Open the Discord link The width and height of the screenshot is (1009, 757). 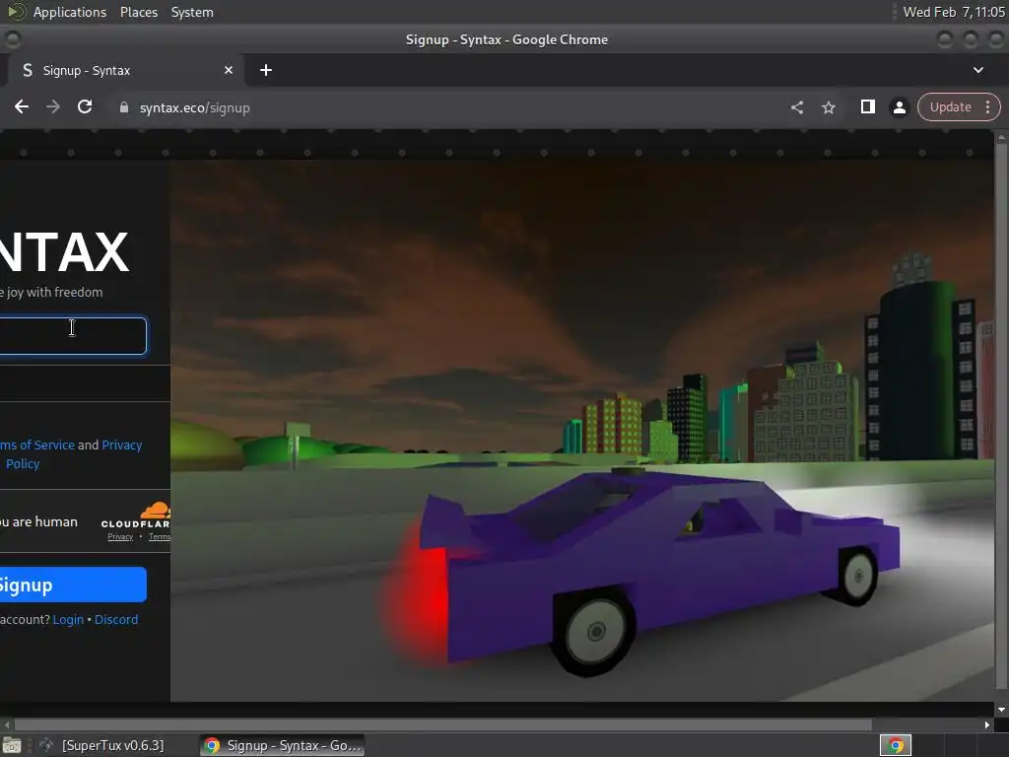[x=116, y=619]
